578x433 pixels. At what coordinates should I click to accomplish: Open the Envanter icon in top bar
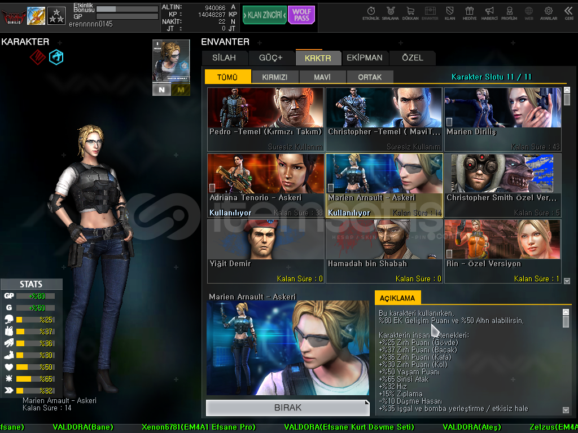point(430,14)
